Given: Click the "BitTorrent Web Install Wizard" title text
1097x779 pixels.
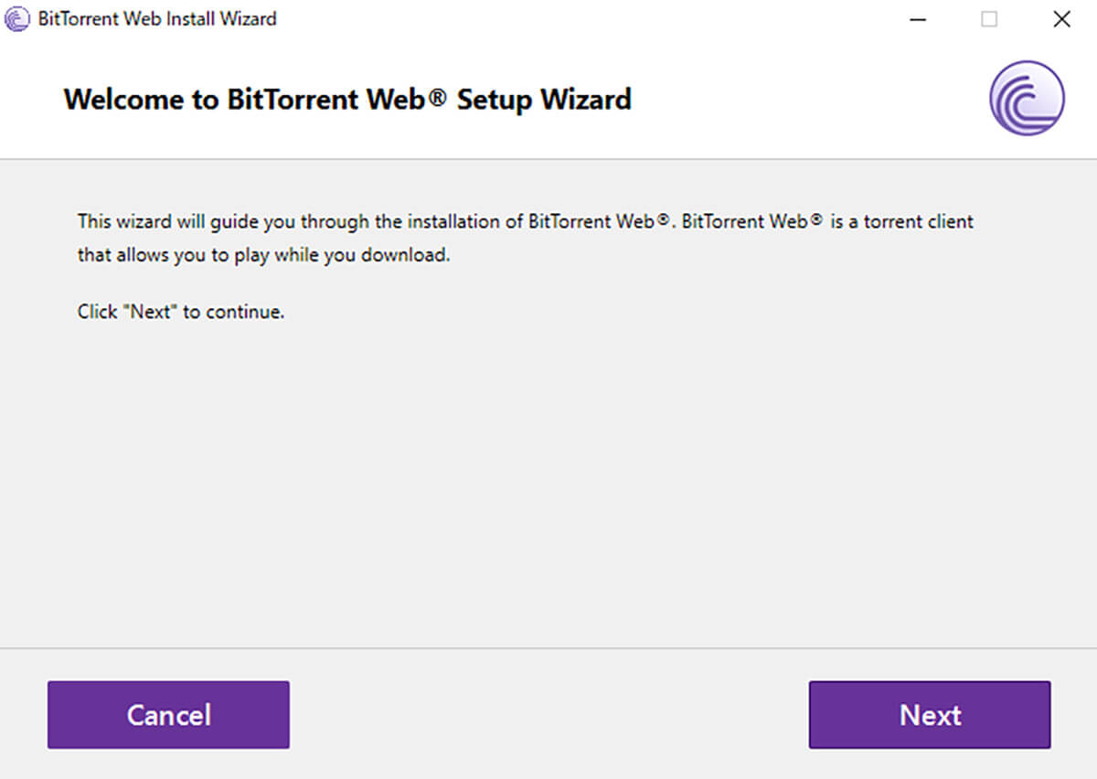Looking at the screenshot, I should pos(157,19).
